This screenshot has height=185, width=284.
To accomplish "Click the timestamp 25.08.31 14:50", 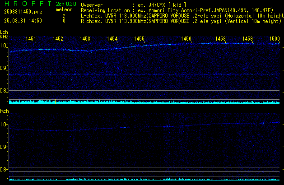I will (23, 21).
